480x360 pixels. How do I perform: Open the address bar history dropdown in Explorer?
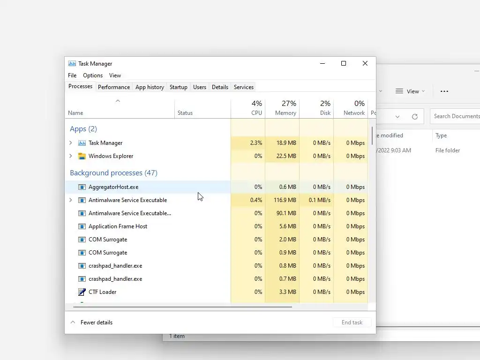[x=397, y=117]
